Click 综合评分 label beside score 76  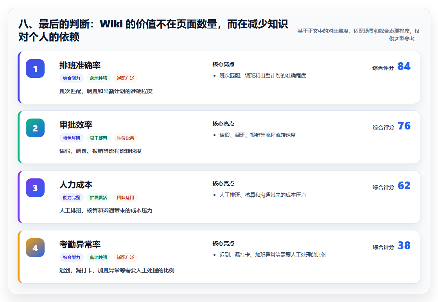coord(383,128)
